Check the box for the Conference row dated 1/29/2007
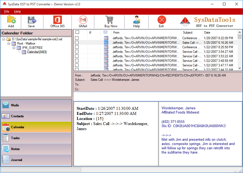This screenshot has width=243, height=173. point(77,38)
